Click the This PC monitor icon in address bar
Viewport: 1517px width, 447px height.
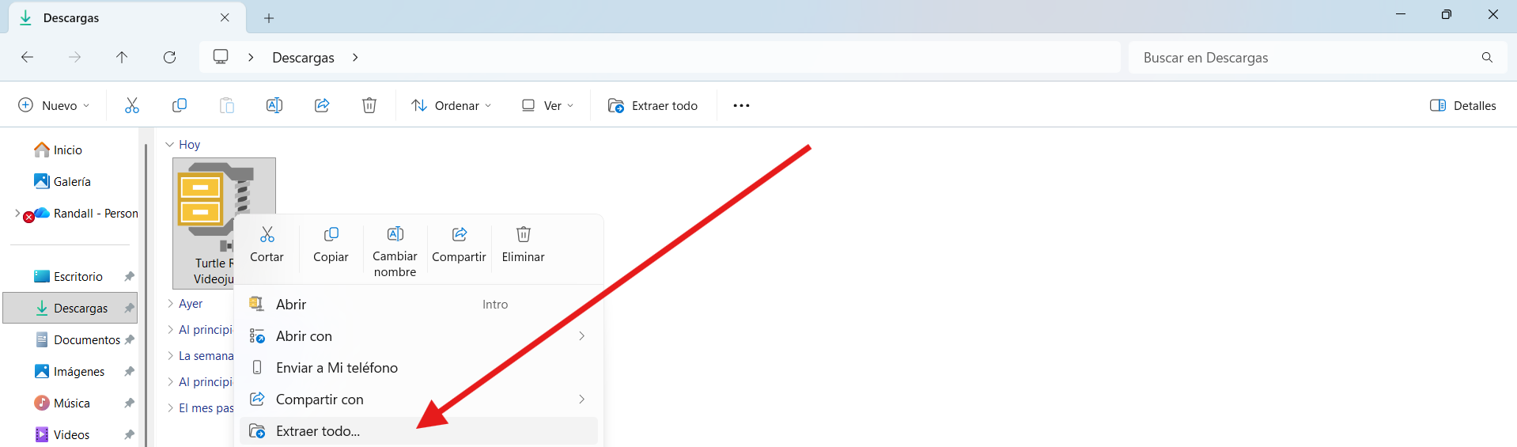point(221,57)
